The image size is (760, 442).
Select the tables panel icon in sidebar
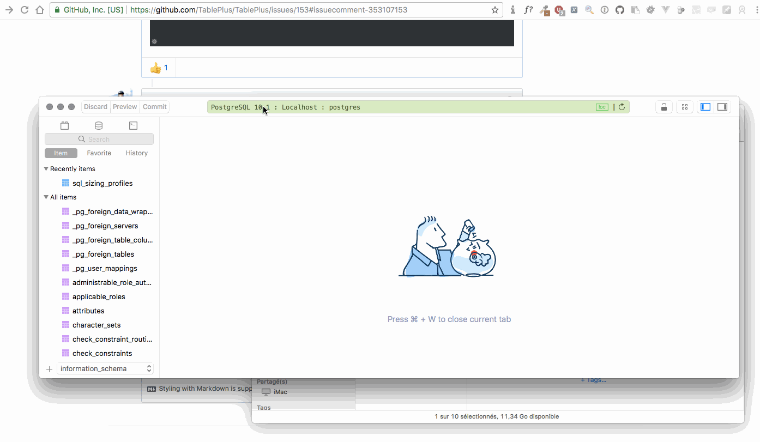click(64, 125)
